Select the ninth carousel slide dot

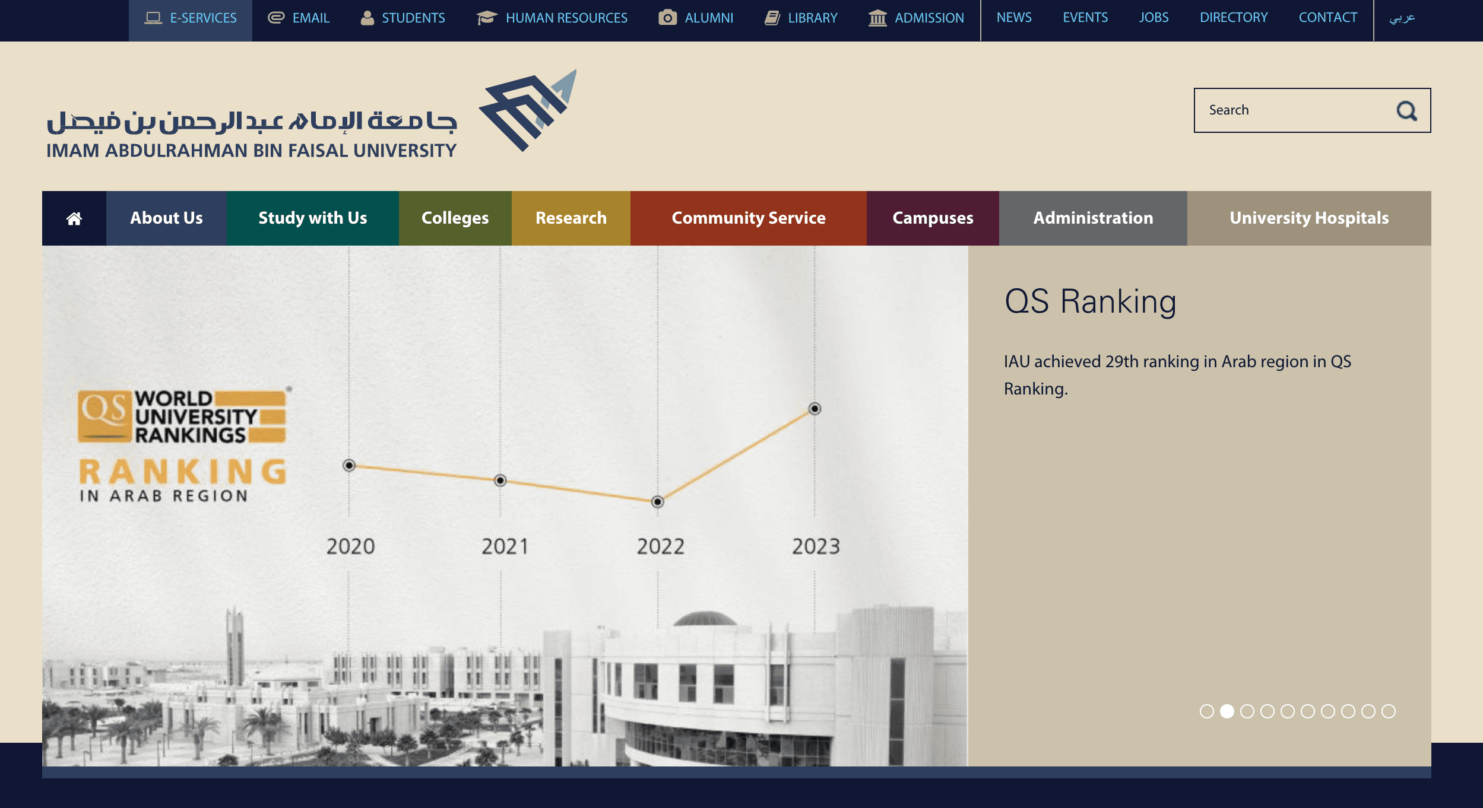pyautogui.click(x=1368, y=711)
